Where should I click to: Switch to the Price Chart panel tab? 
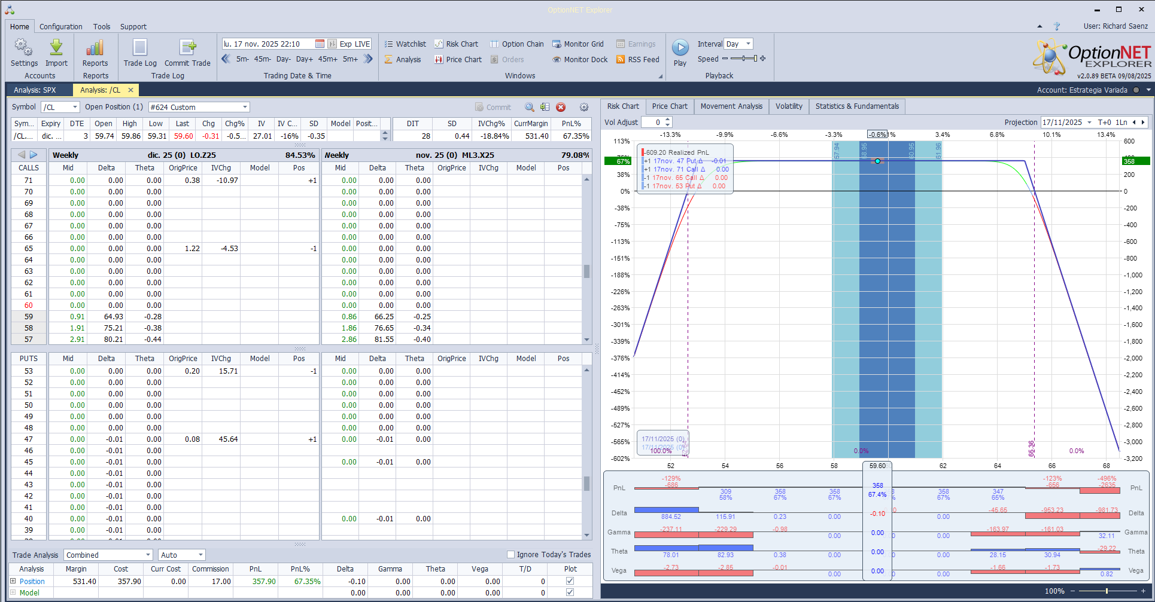pos(670,106)
